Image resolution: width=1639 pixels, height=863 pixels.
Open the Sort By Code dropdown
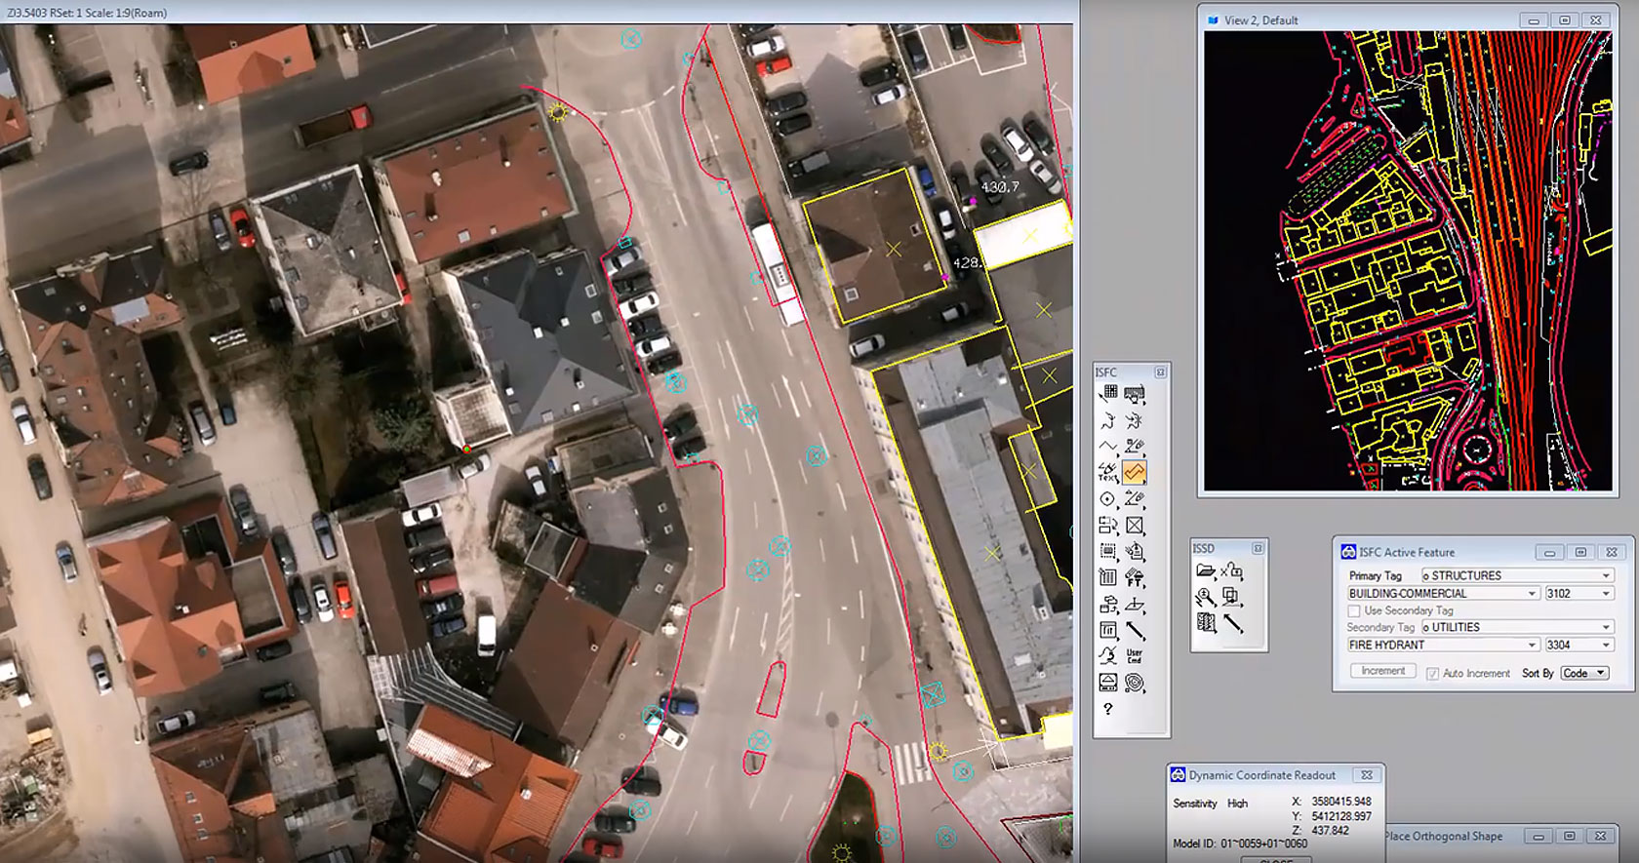point(1584,673)
